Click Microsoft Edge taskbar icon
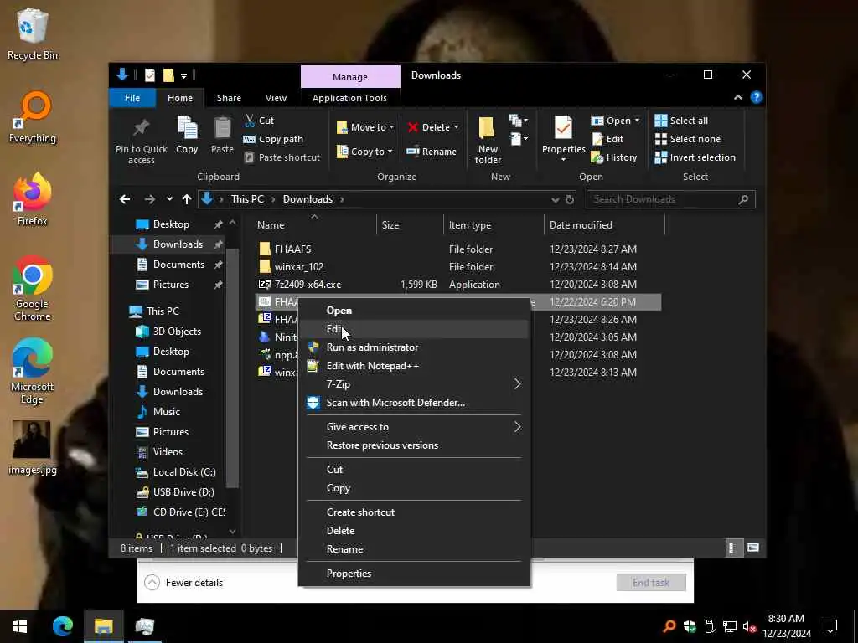Image resolution: width=858 pixels, height=643 pixels. 62,626
